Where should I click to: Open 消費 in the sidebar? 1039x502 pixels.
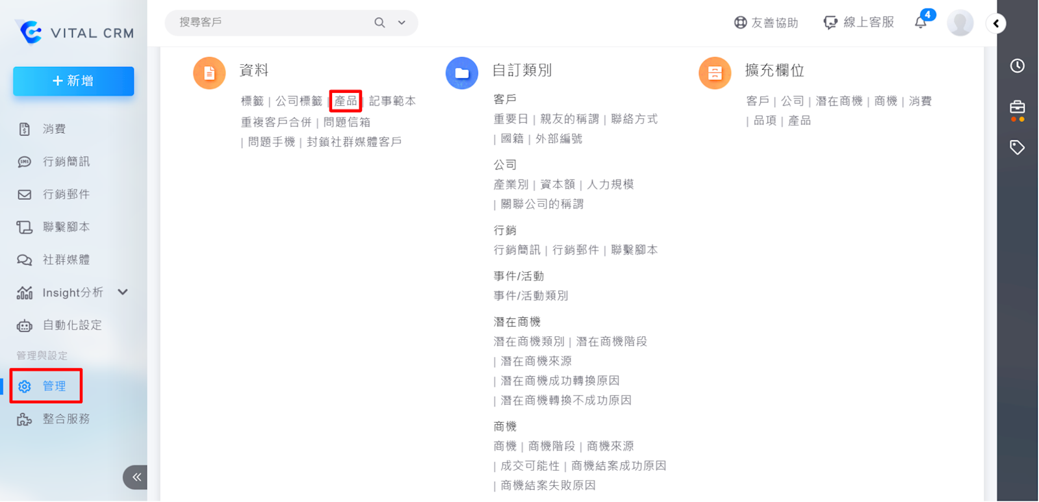coord(55,129)
